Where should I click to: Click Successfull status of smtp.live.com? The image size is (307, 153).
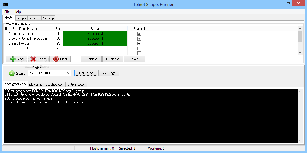point(95,43)
